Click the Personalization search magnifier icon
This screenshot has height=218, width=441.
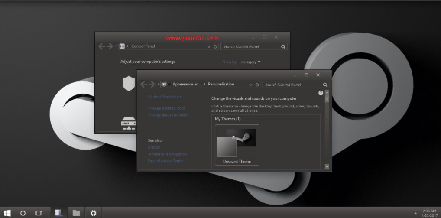[x=325, y=85]
